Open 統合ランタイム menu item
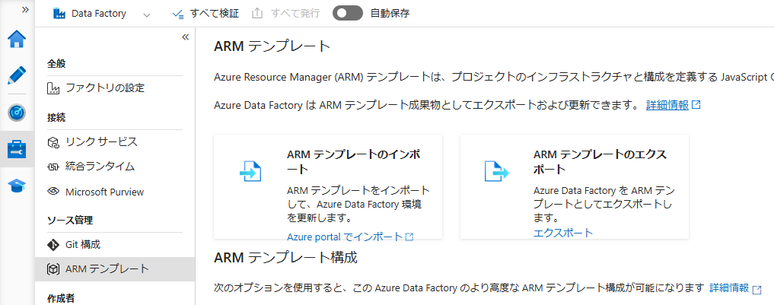This screenshot has width=774, height=305. coord(114,167)
